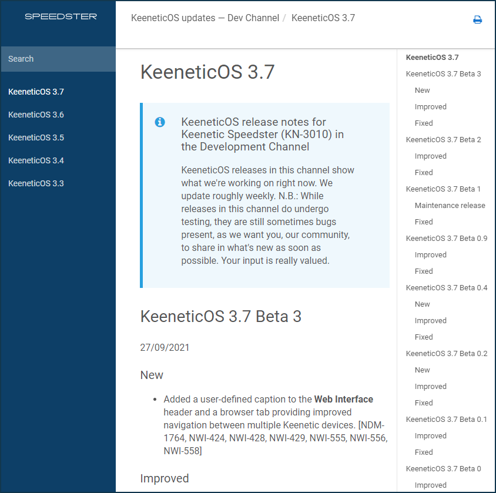The image size is (496, 493).
Task: Open the Fixed entry under Beta 1 in contents
Action: point(424,222)
